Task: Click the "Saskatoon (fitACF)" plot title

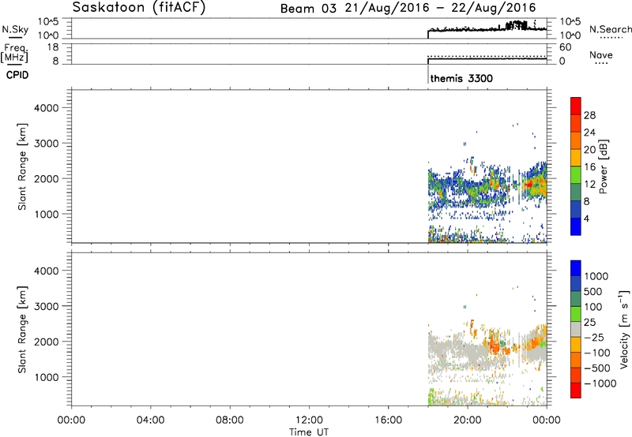Action: [139, 7]
